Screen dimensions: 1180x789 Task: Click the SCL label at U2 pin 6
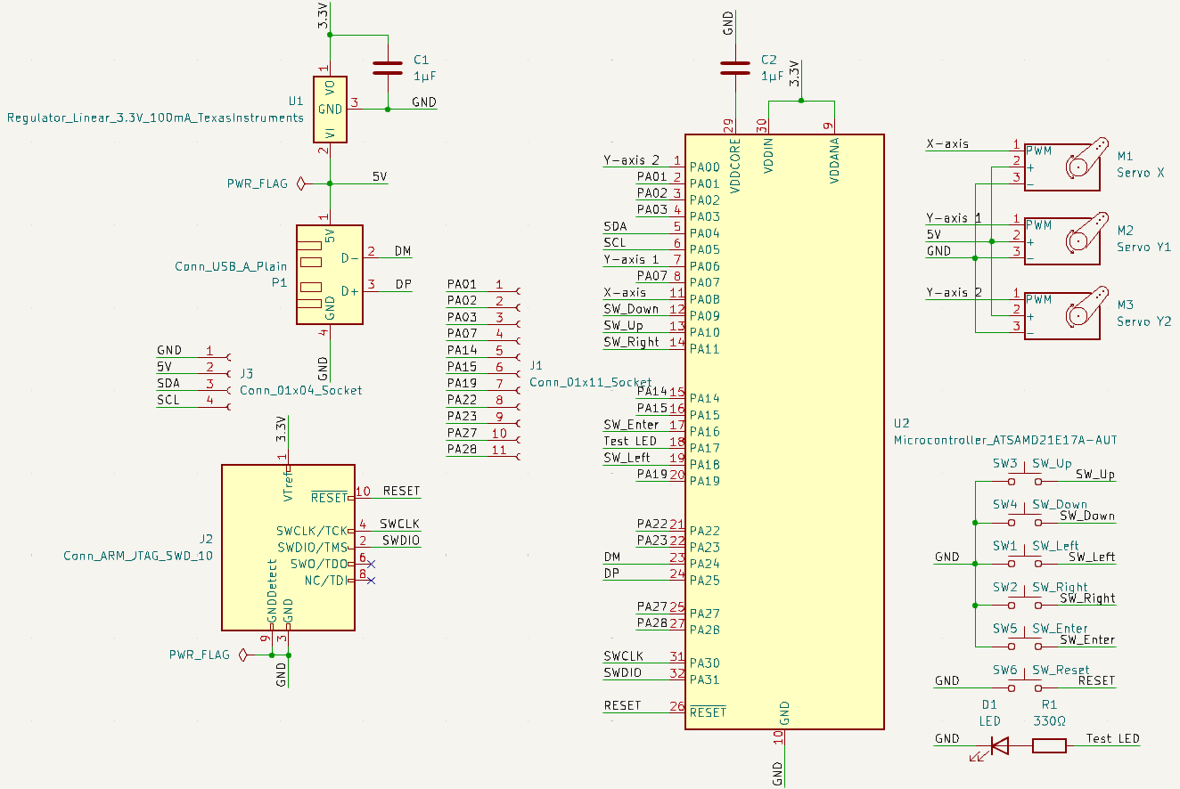(614, 242)
